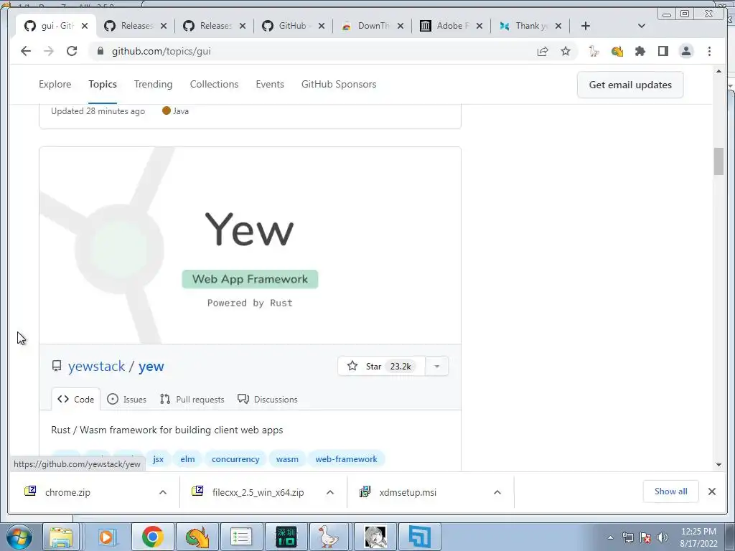Click the web-framework topic tag

pos(346,459)
